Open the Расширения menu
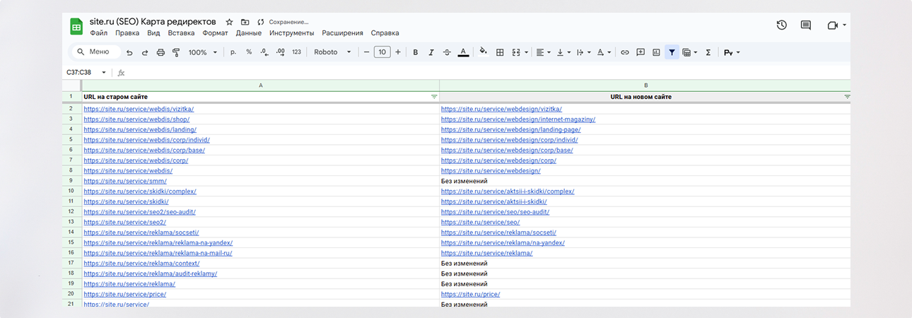This screenshot has height=318, width=912. click(x=342, y=33)
